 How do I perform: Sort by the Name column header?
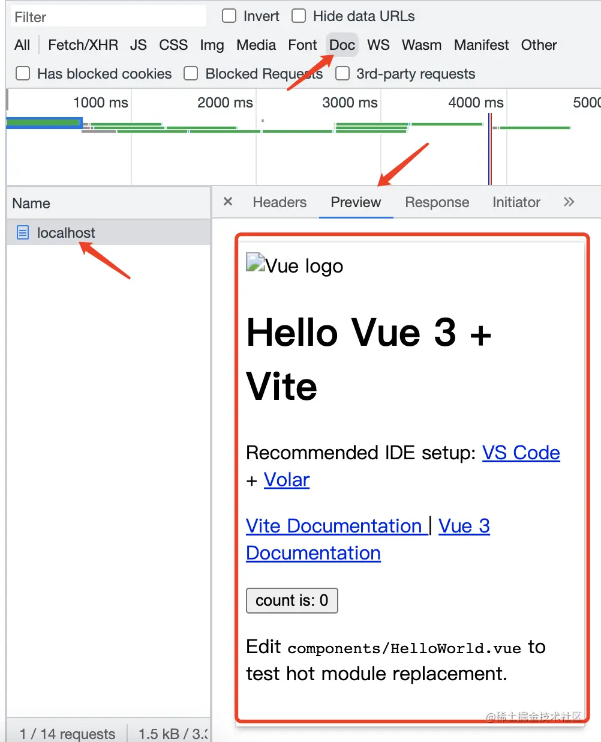coord(109,203)
